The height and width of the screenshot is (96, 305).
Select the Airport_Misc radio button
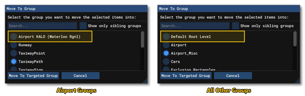point(166,53)
